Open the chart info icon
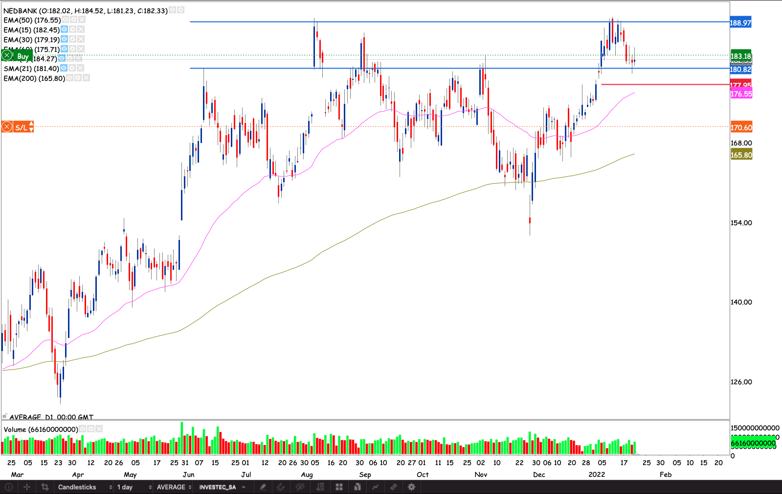Viewport: 782px width, 494px height. [9, 487]
